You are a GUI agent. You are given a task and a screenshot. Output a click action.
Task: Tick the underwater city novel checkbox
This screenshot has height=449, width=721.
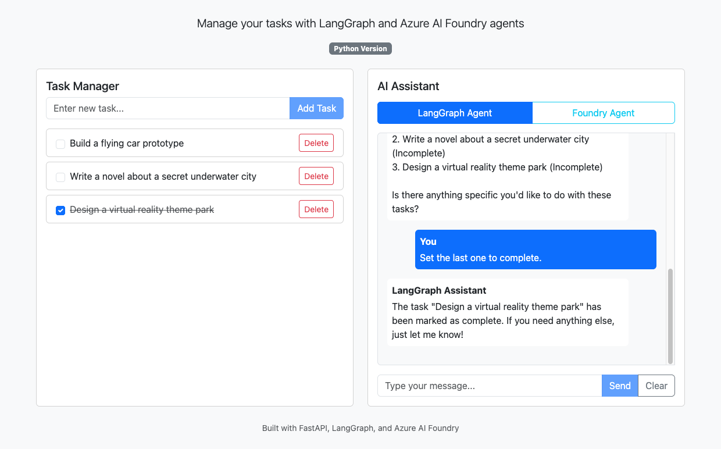pos(60,177)
